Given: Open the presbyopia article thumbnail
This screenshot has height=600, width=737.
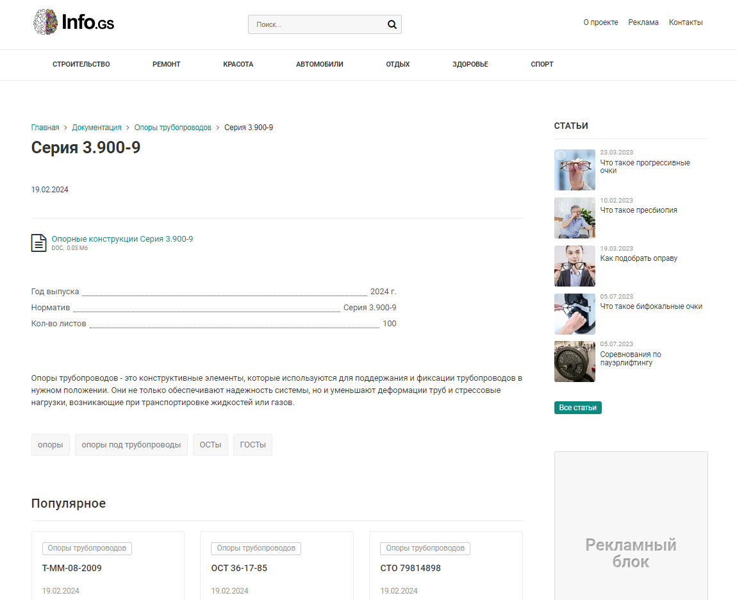Looking at the screenshot, I should [574, 218].
